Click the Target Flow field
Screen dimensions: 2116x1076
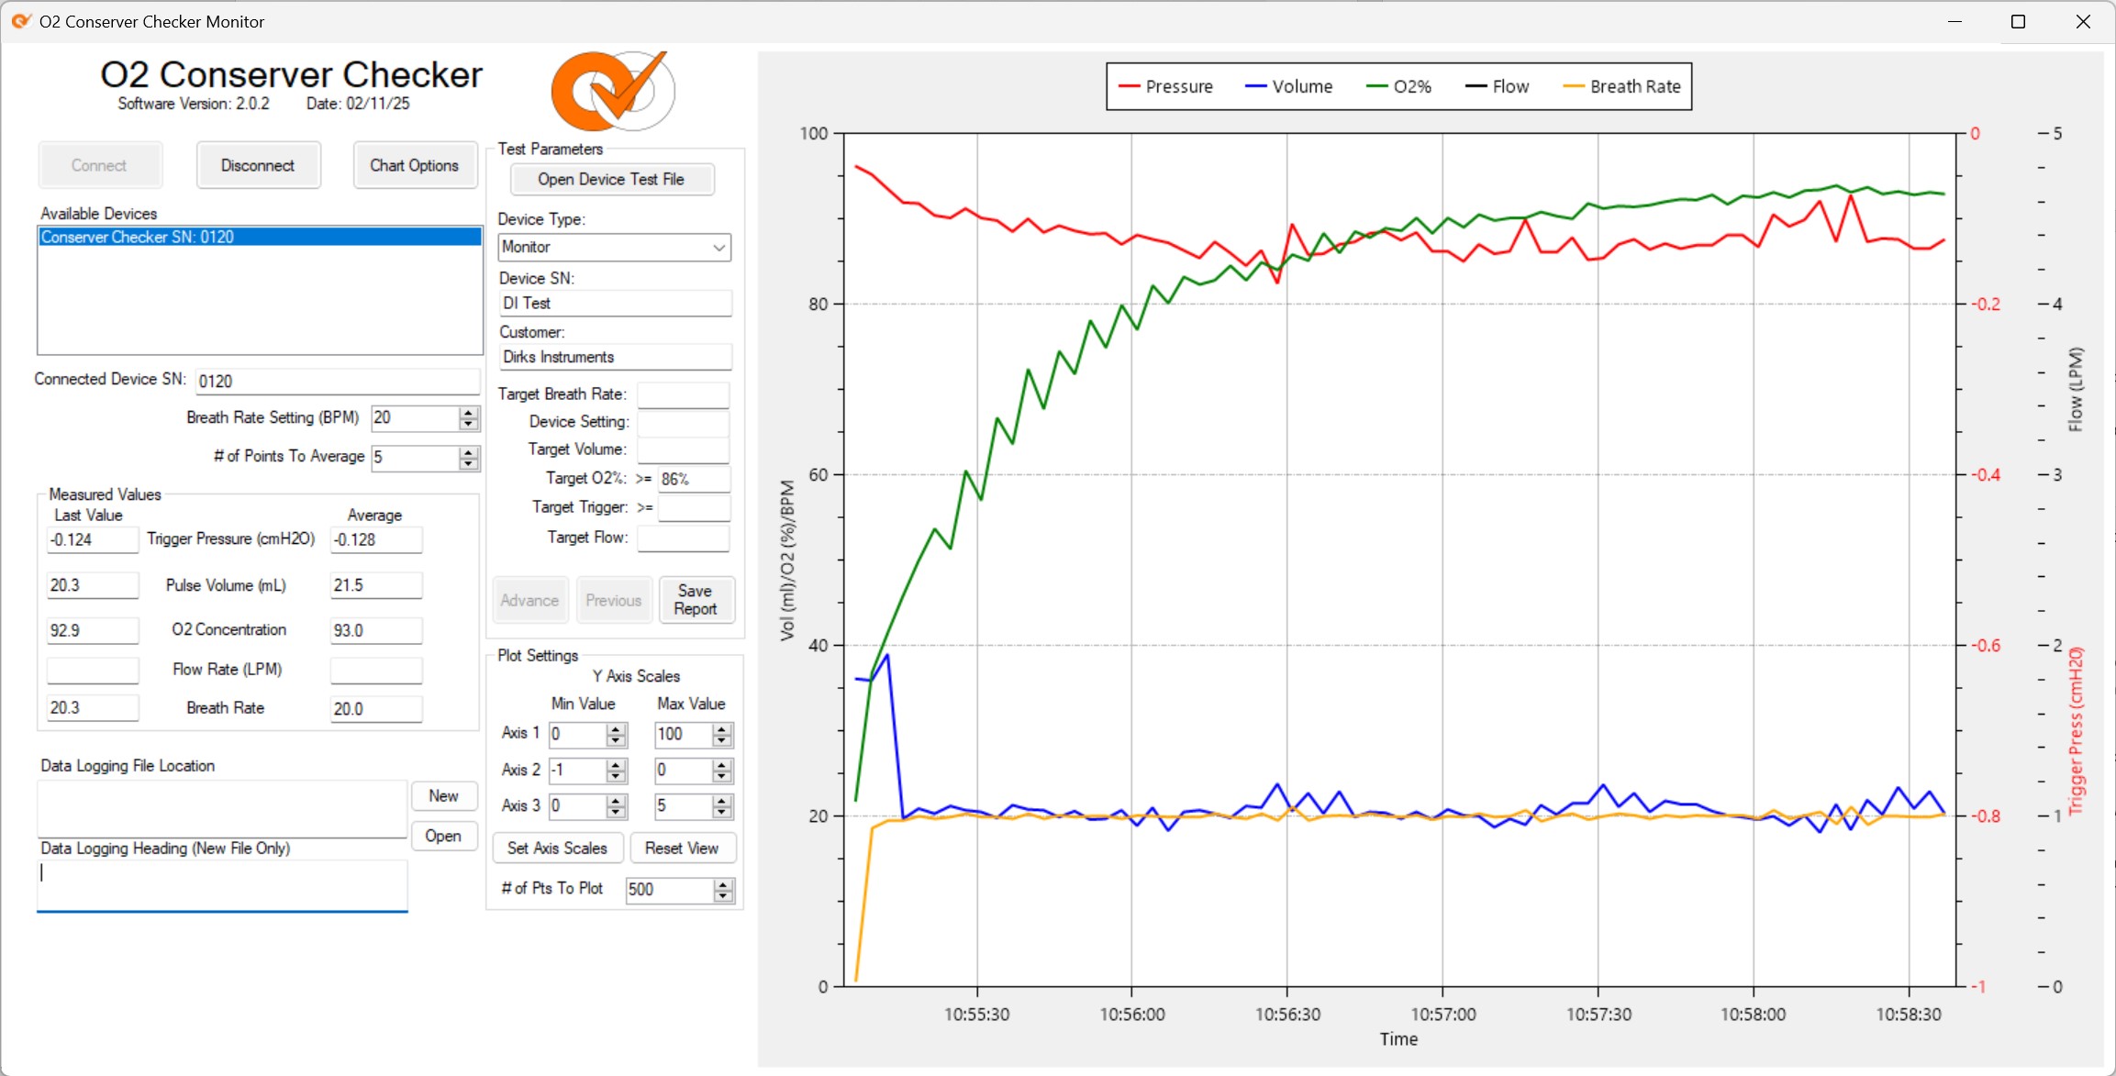684,538
